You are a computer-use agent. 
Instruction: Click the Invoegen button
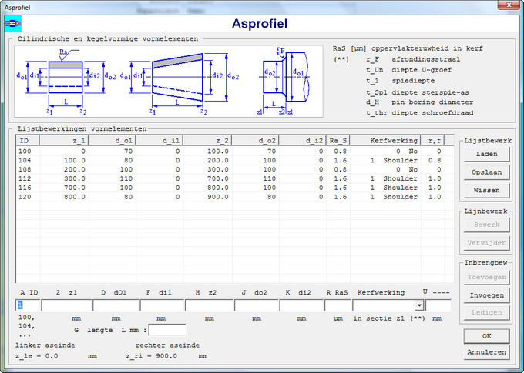click(x=486, y=295)
